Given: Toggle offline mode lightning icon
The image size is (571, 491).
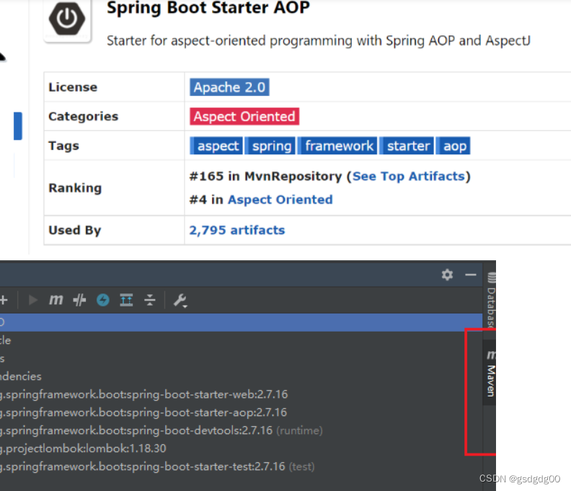Looking at the screenshot, I should (103, 300).
